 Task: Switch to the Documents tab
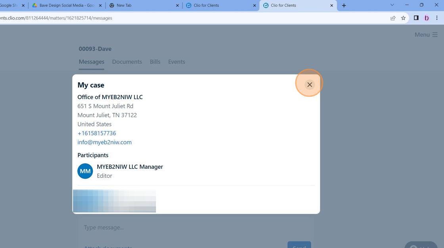pyautogui.click(x=127, y=62)
